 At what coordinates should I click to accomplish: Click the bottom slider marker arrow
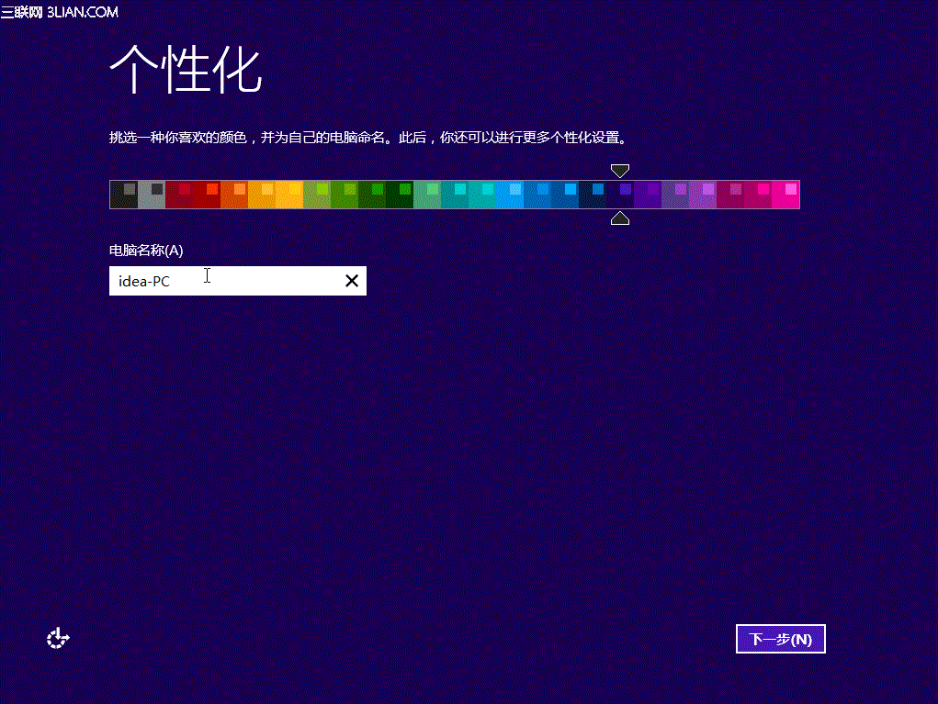tap(619, 218)
